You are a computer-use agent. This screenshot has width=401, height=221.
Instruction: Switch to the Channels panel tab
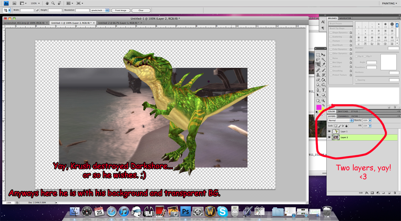(343, 116)
